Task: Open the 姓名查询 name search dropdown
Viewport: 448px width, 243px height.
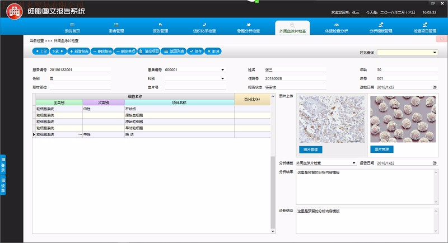Action: 435,53
